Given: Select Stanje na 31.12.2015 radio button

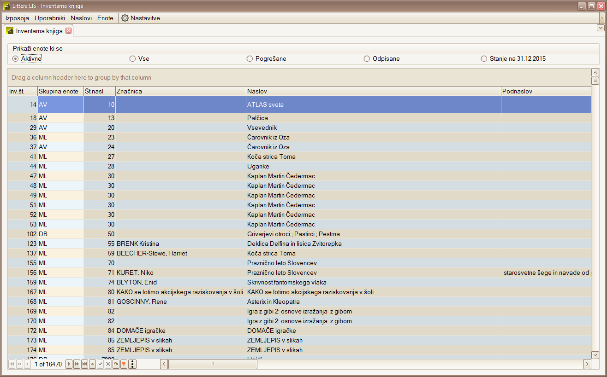Looking at the screenshot, I should pos(484,58).
